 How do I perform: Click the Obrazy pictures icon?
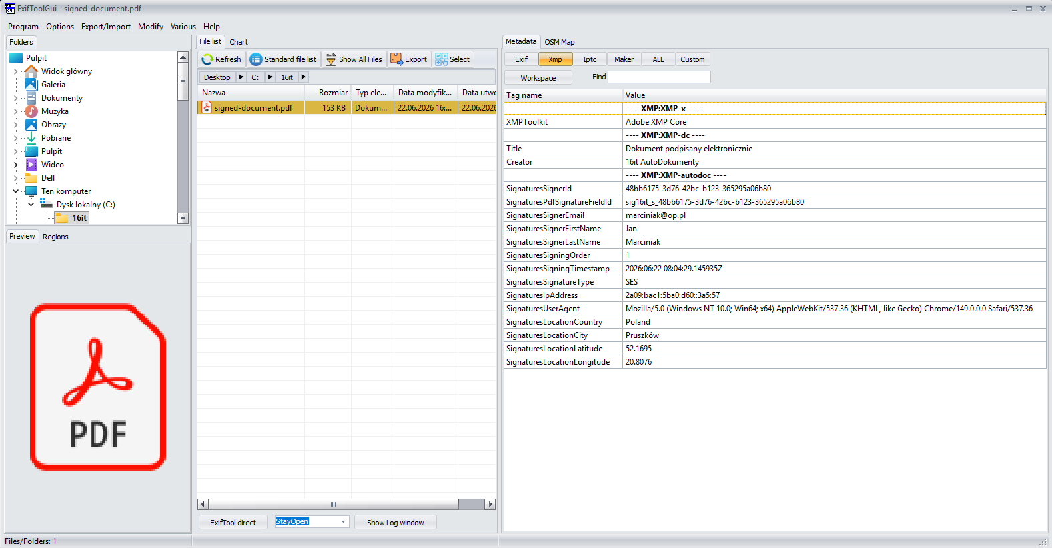point(31,125)
